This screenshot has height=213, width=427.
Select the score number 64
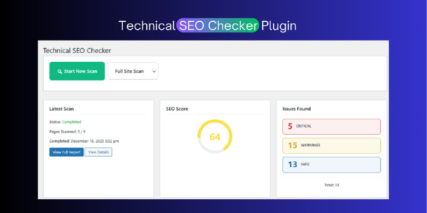pos(215,137)
